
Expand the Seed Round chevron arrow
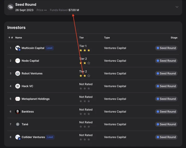point(177,7)
